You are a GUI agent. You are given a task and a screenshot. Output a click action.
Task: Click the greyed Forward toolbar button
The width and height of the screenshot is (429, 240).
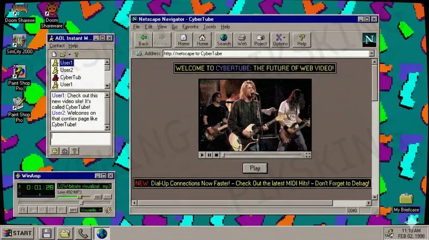[162, 40]
